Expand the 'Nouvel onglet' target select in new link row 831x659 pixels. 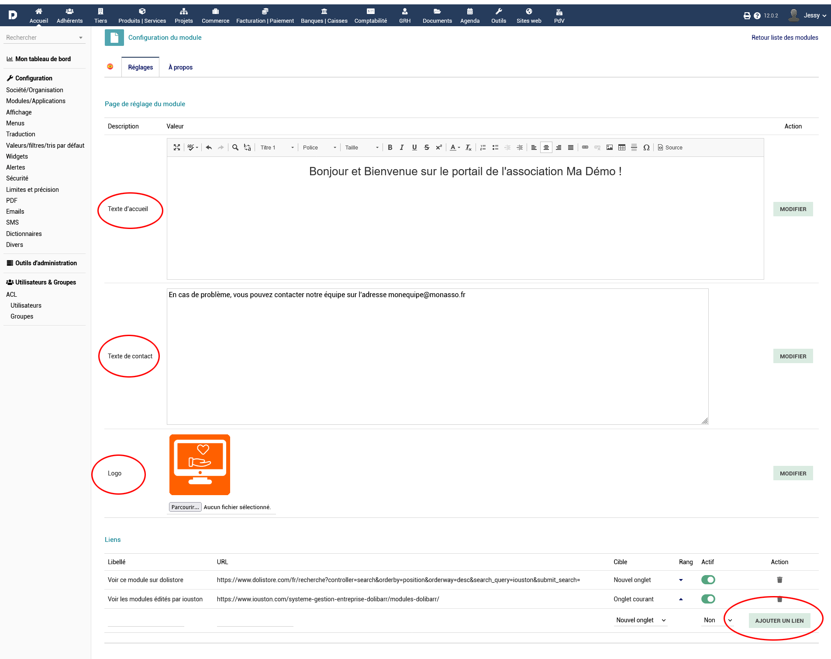(x=641, y=620)
